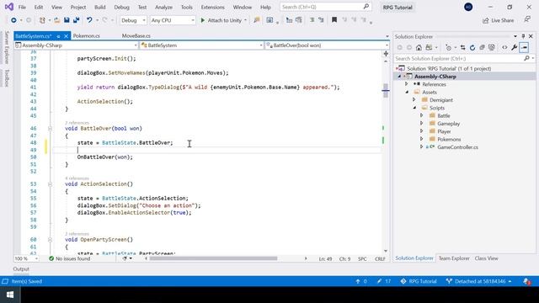Image resolution: width=539 pixels, height=303 pixels.
Task: Expand the Demigiant folder
Action: pyautogui.click(x=414, y=100)
